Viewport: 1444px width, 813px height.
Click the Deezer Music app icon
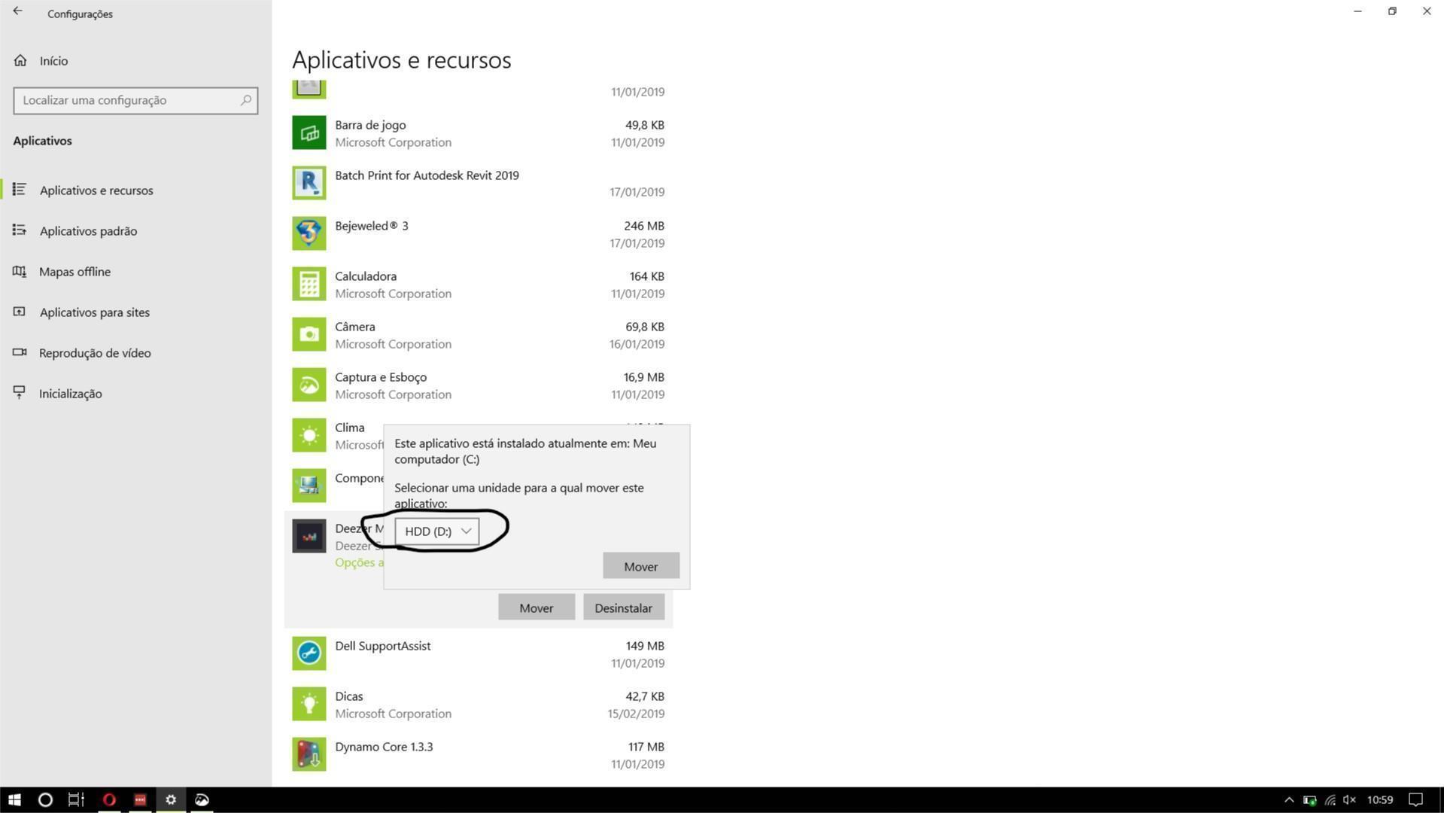[x=309, y=536]
